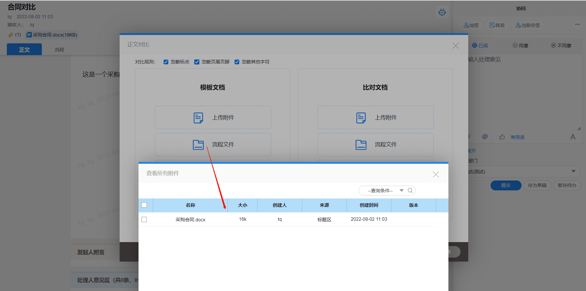
Task: Toggle the 忽略页眉页脚 checkbox
Action: point(197,62)
